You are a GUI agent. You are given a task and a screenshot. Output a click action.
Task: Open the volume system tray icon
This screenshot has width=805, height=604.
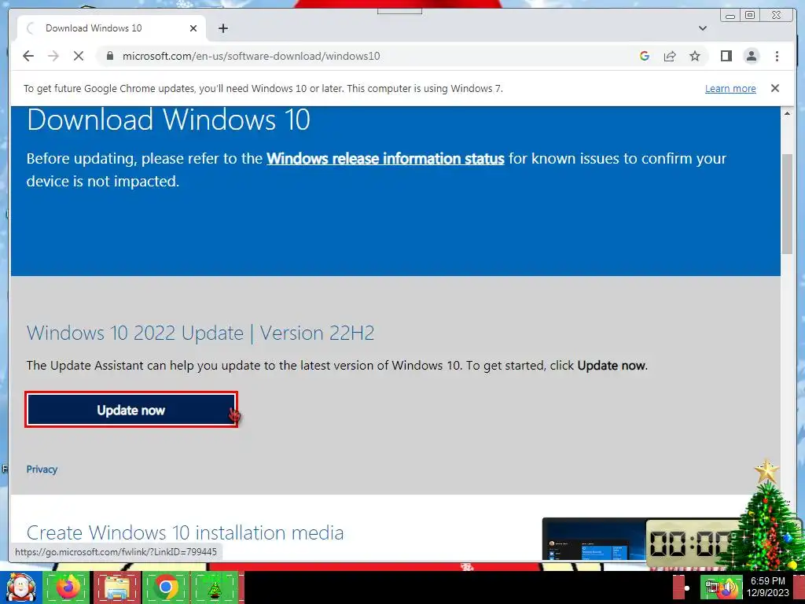coord(730,587)
